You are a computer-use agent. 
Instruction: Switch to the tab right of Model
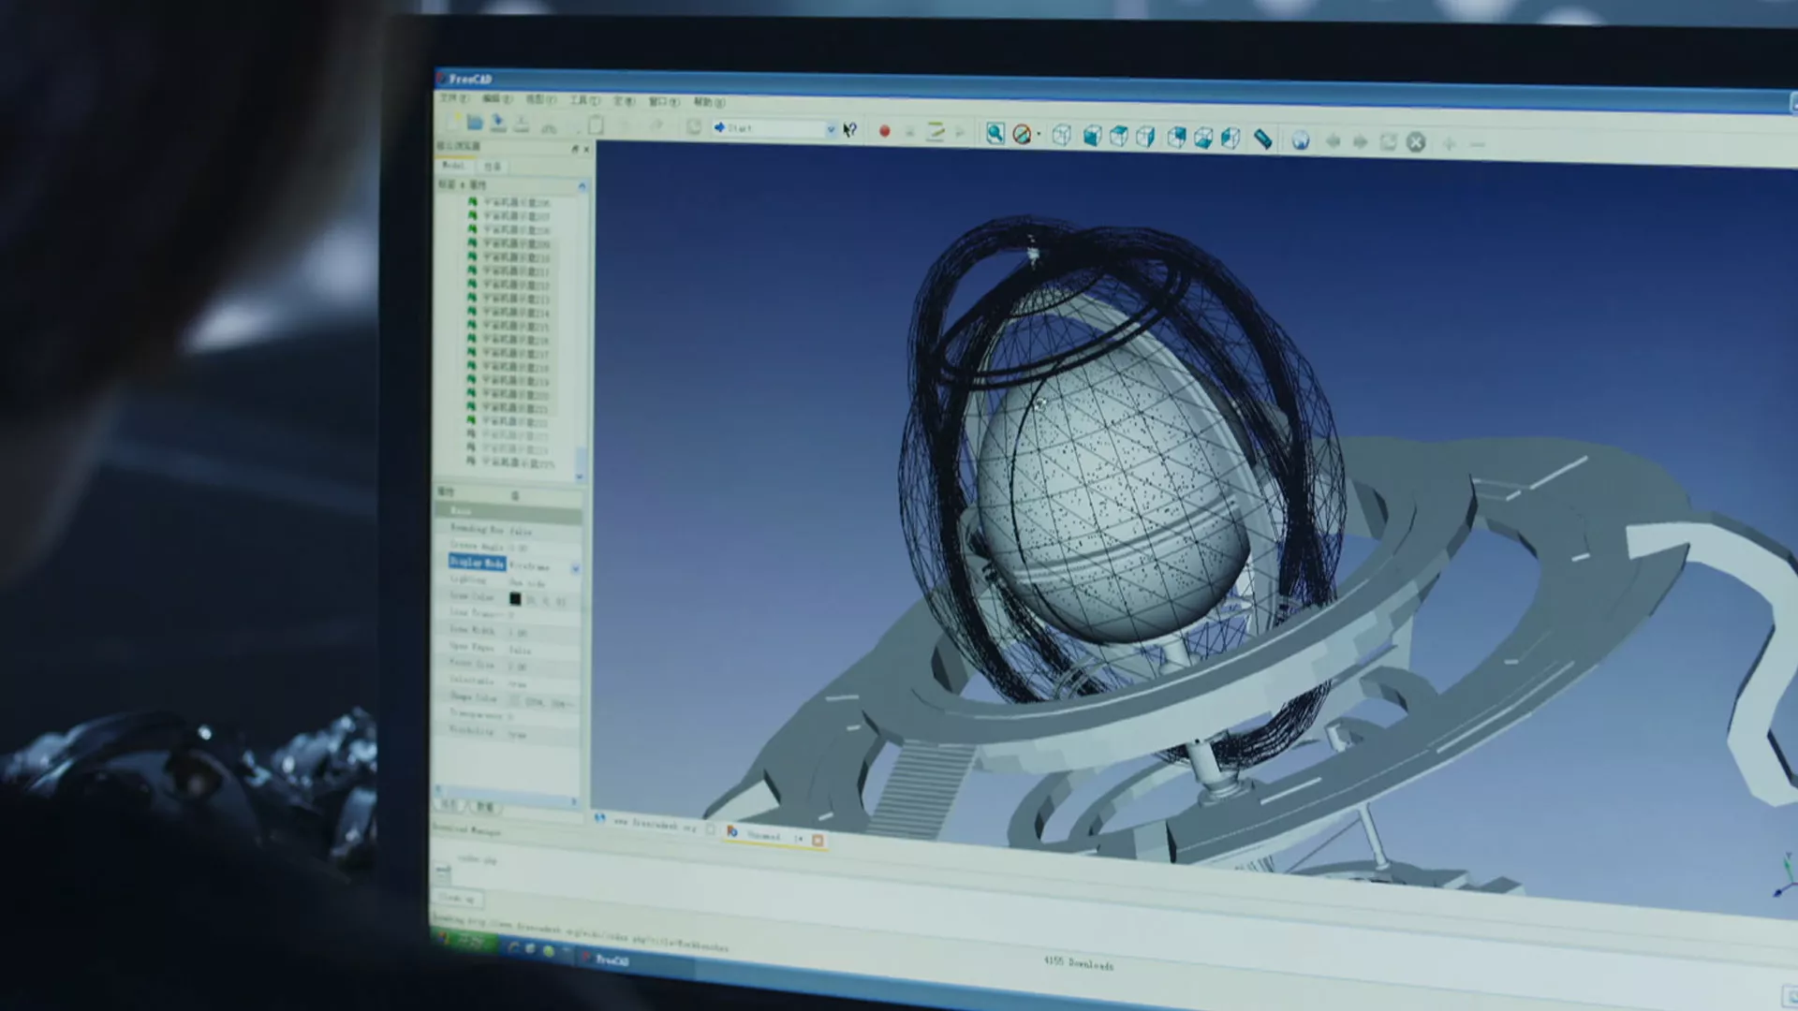pos(494,167)
